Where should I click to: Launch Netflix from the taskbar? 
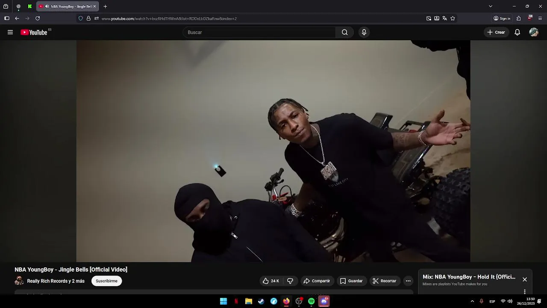236,301
